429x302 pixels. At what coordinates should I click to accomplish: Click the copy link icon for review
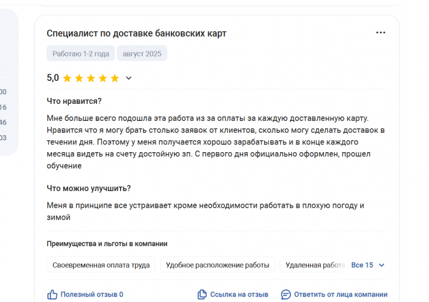[202, 295]
